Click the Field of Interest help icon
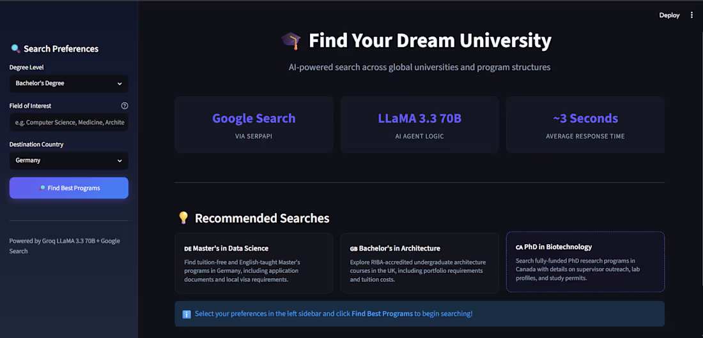 [x=125, y=106]
